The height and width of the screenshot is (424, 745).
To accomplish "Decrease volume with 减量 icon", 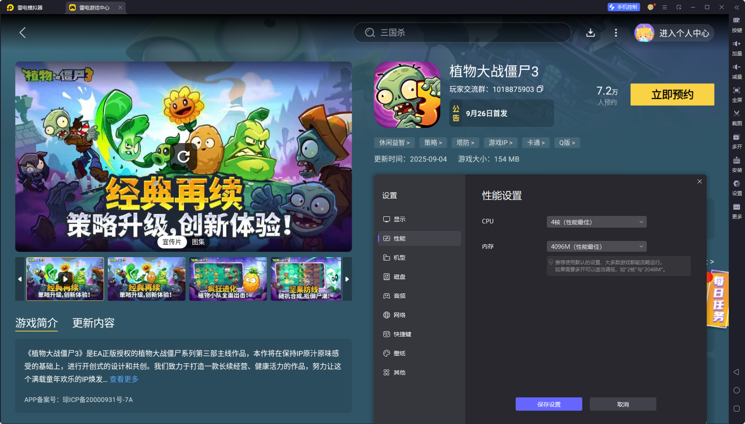I will pos(737,71).
